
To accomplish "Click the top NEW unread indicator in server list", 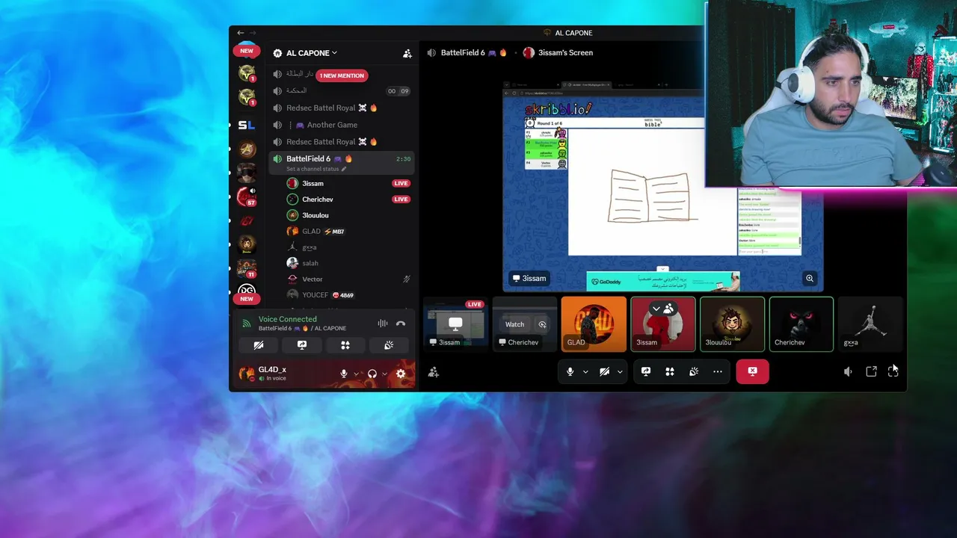I will (x=247, y=51).
